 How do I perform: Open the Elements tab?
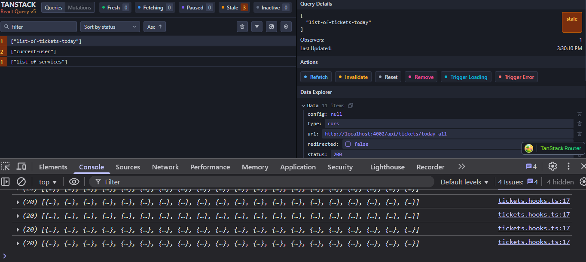coord(53,167)
